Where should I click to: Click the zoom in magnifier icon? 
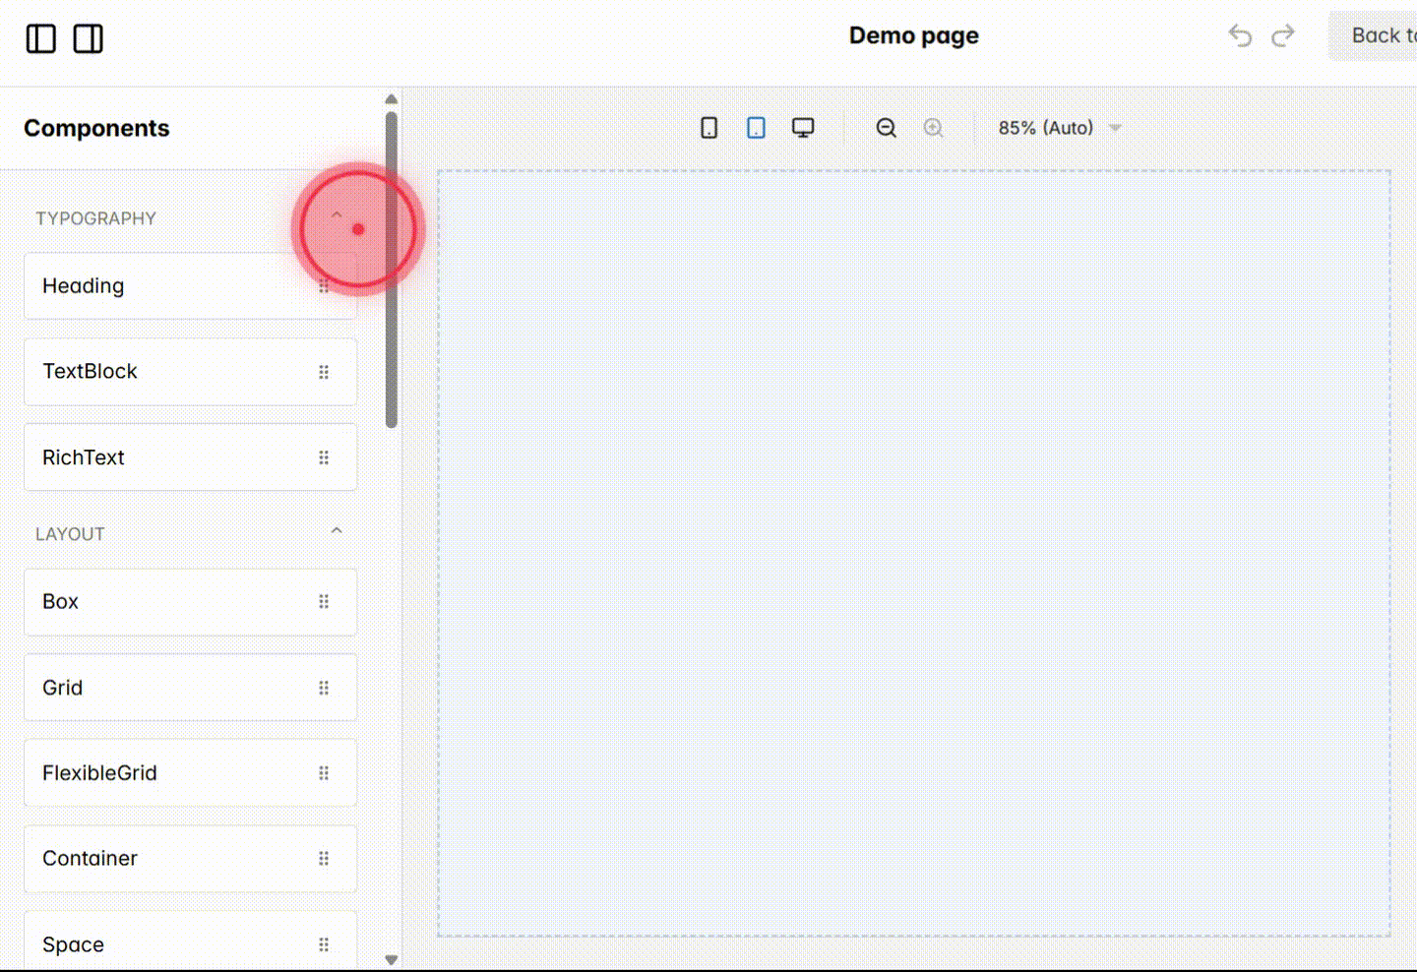pos(933,127)
